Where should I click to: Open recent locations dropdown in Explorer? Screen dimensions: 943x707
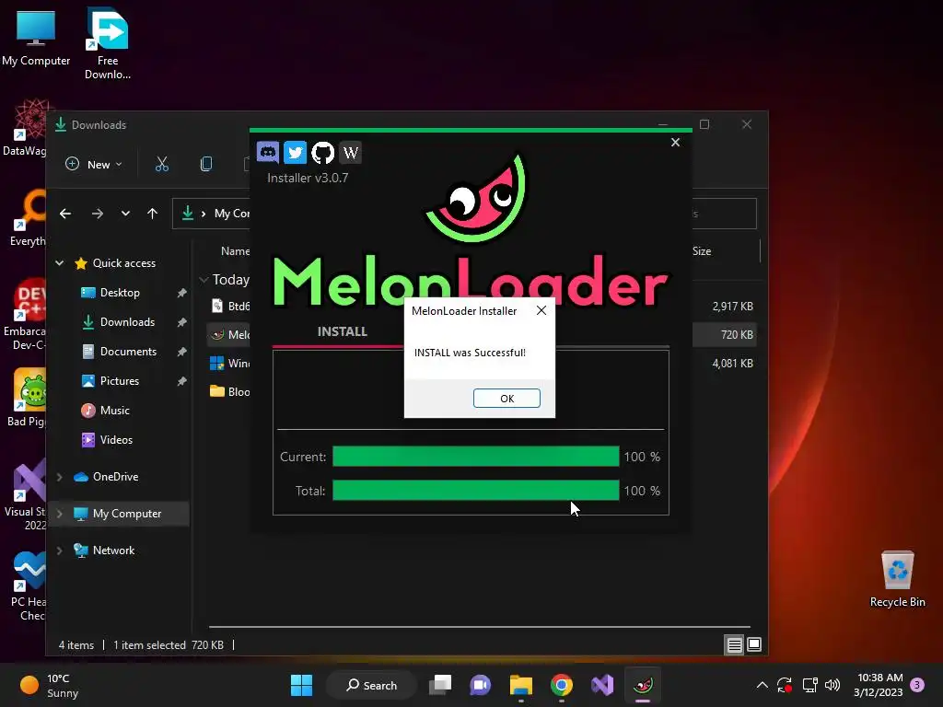click(x=125, y=214)
